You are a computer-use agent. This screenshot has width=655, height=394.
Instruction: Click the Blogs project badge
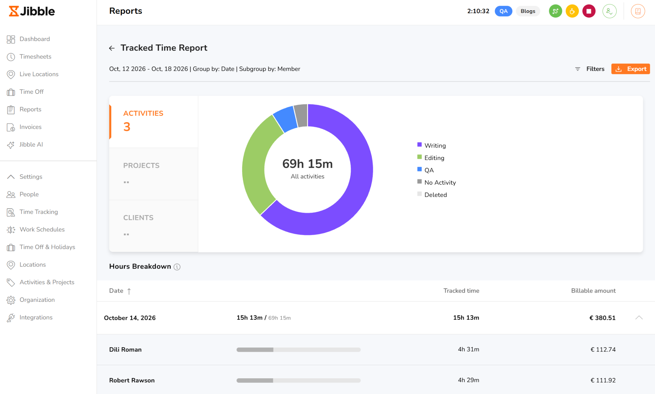coord(528,11)
